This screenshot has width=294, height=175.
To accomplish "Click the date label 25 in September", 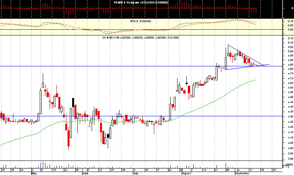I will [274, 170].
